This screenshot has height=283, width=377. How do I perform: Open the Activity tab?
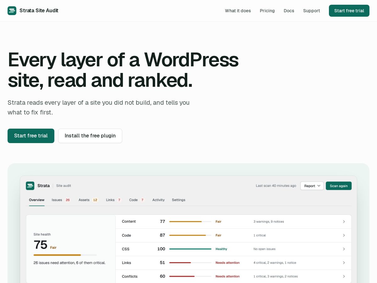coord(158,200)
